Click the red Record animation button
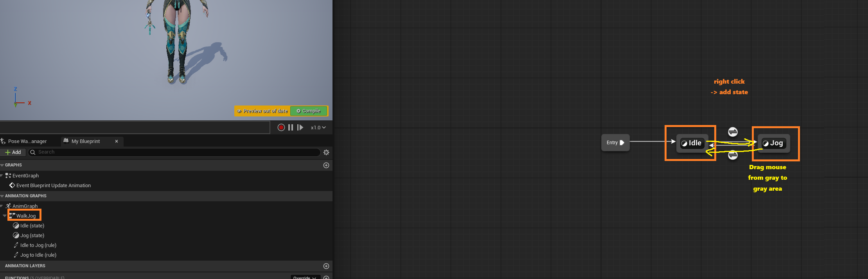 (x=281, y=127)
